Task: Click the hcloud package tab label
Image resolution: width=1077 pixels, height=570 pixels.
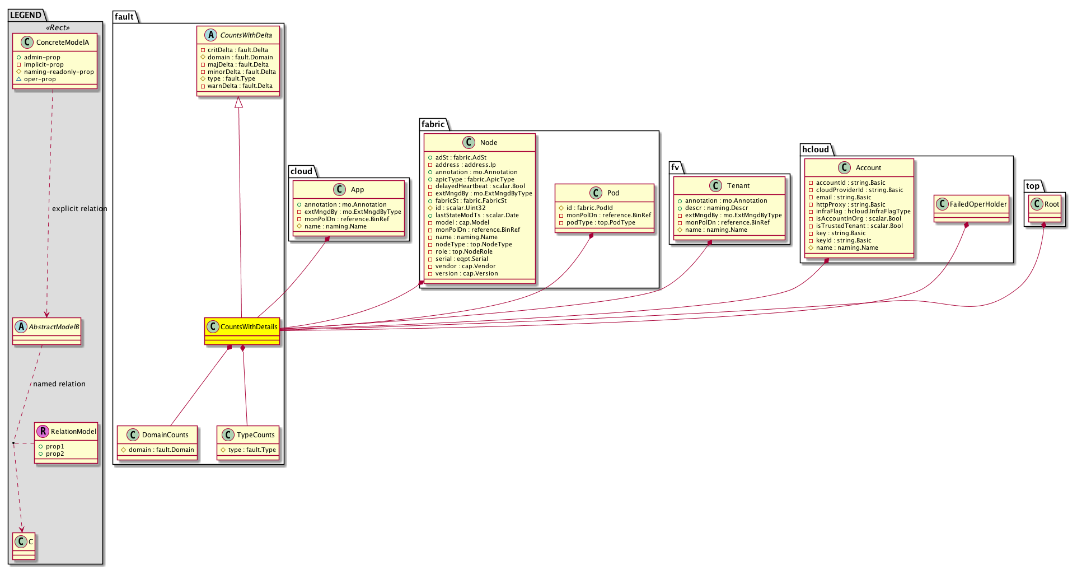Action: click(816, 149)
